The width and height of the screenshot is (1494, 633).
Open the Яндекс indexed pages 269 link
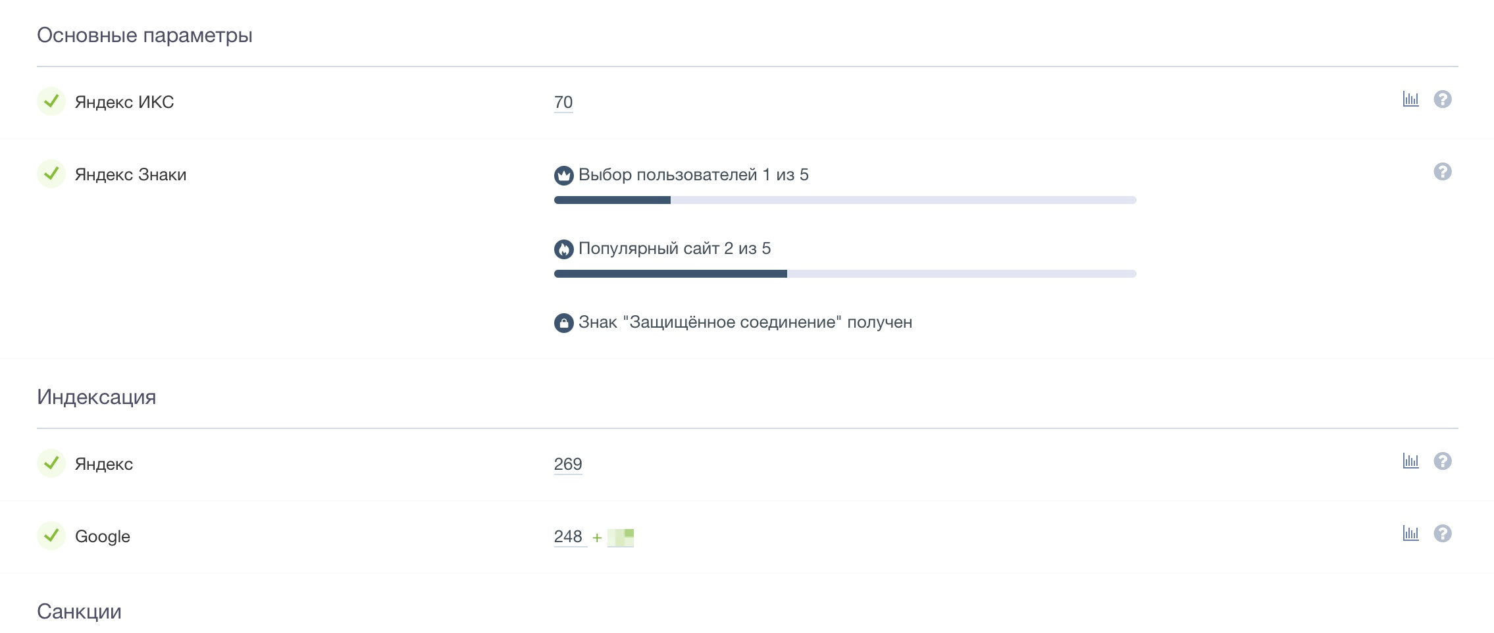(x=568, y=465)
